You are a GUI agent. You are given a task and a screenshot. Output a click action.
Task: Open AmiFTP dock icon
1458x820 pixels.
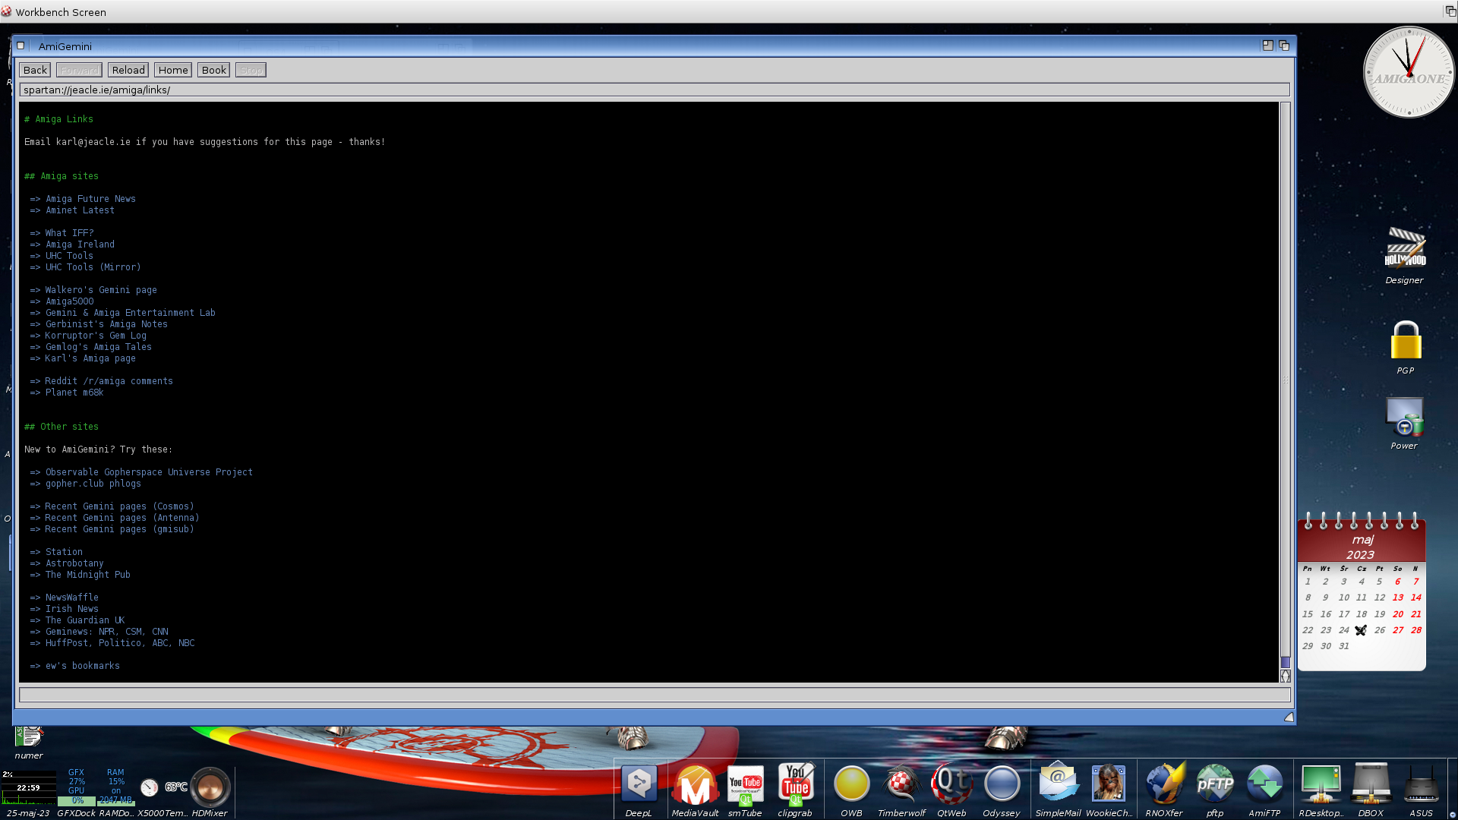1264,784
